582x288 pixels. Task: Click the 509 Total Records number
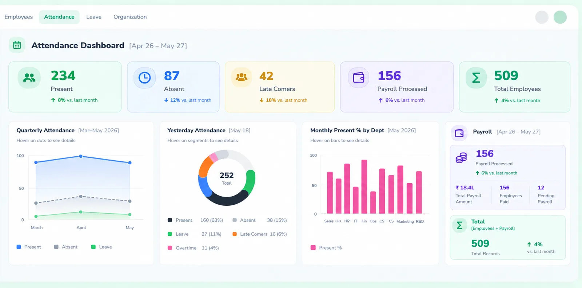480,243
